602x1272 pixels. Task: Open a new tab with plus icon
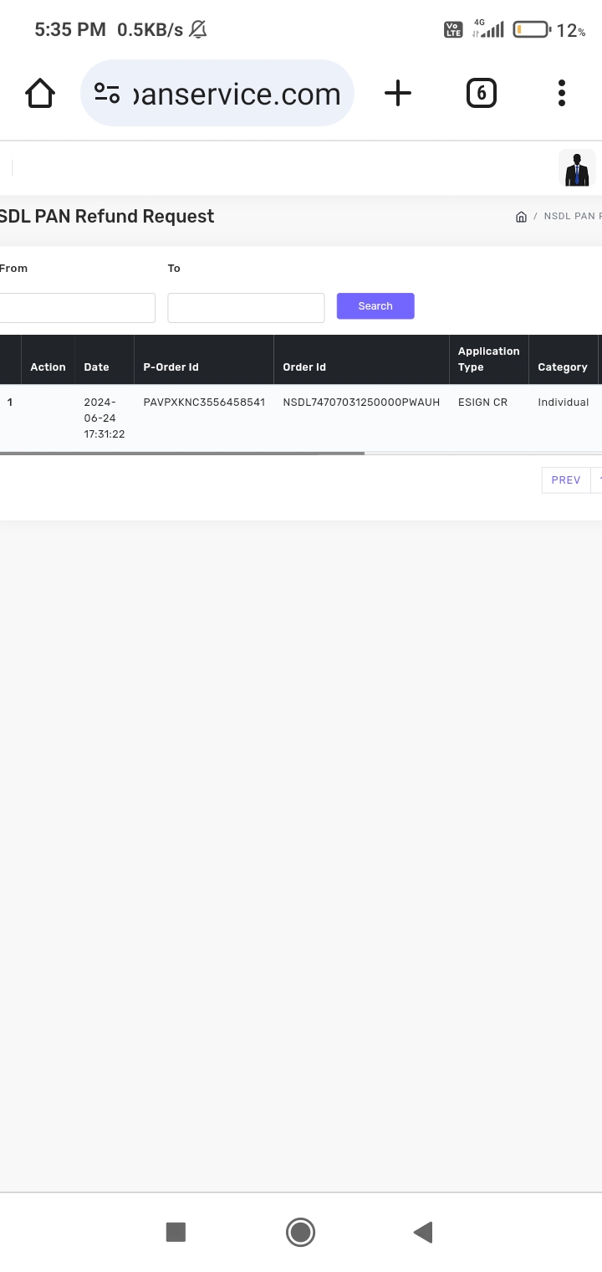398,93
